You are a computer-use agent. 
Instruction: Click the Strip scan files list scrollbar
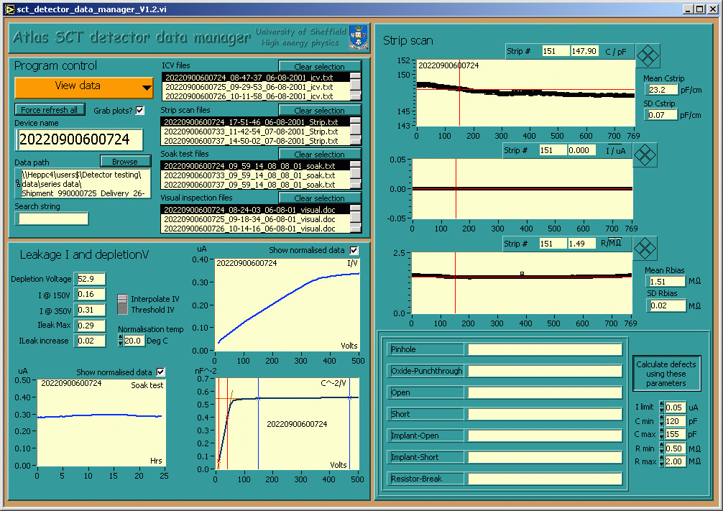[356, 132]
